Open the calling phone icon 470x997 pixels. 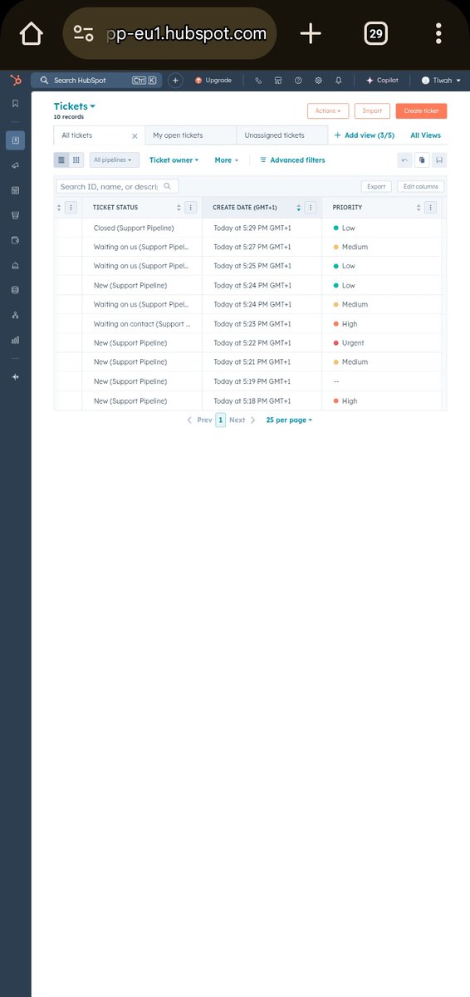click(x=258, y=81)
